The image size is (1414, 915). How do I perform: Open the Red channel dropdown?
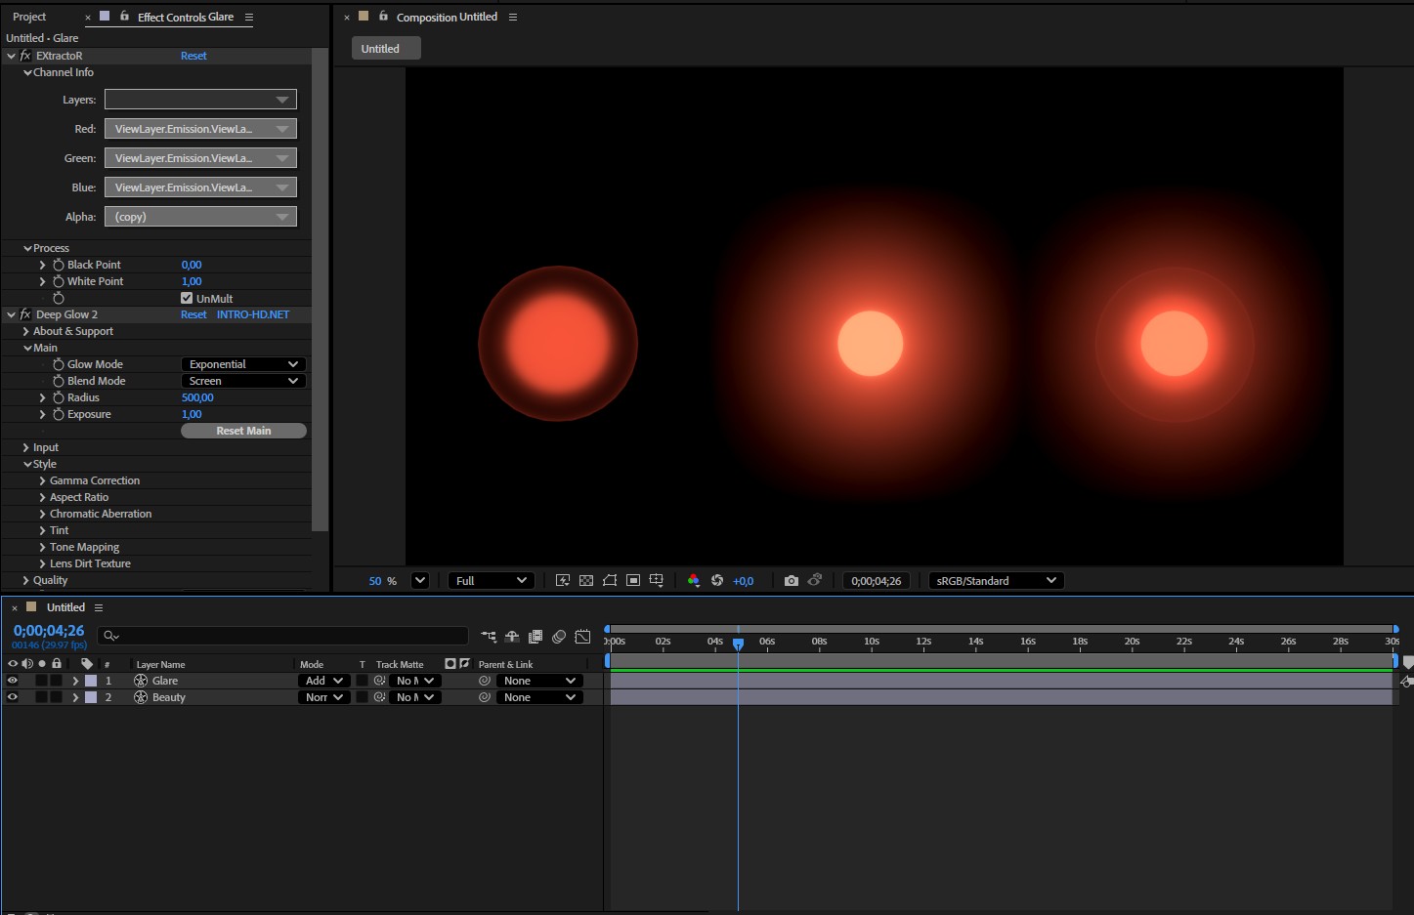click(x=200, y=129)
